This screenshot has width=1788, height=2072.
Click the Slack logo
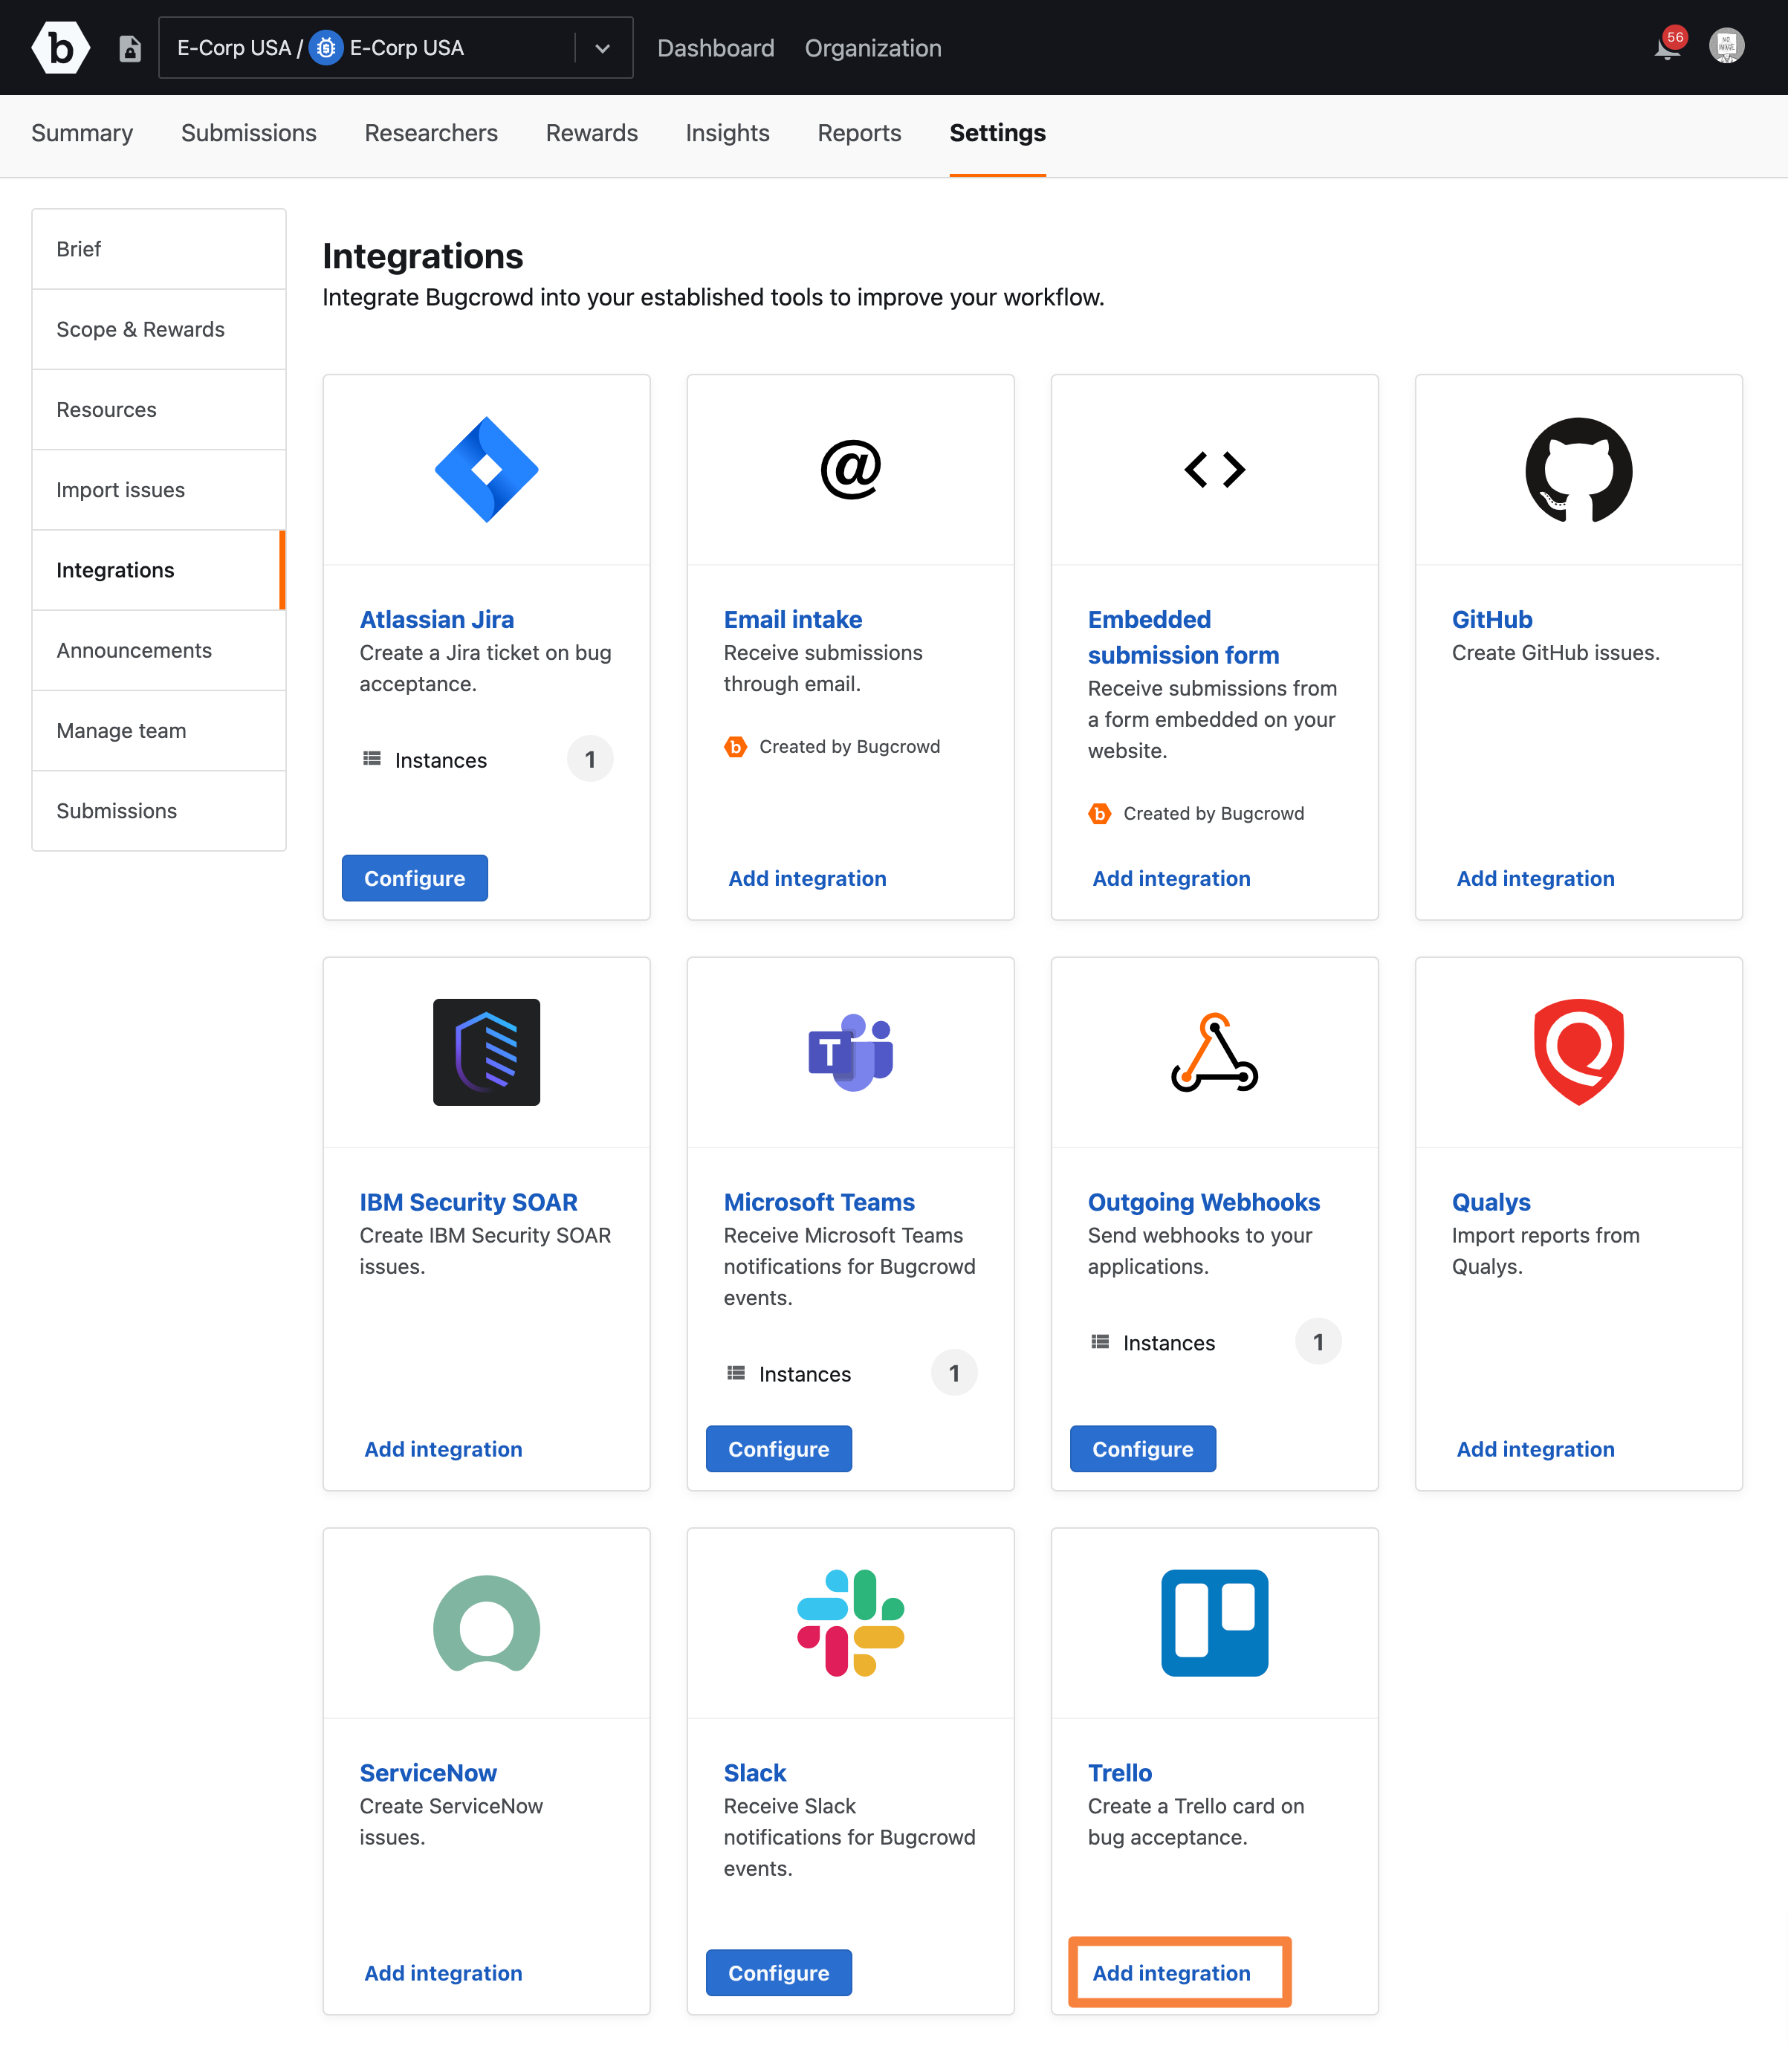coord(851,1622)
